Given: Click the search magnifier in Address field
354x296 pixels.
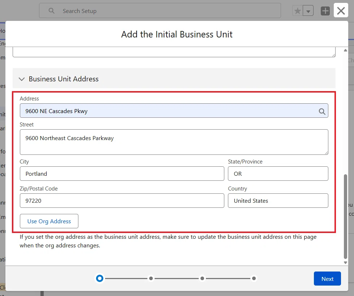Looking at the screenshot, I should pos(322,111).
